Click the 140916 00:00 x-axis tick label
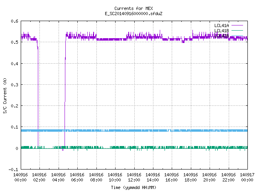The height and width of the screenshot is (191, 255). tap(20, 177)
